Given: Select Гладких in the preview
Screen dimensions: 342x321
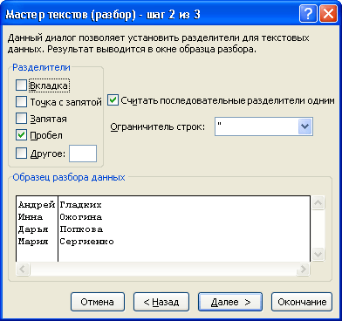Looking at the screenshot, I should (80, 205).
